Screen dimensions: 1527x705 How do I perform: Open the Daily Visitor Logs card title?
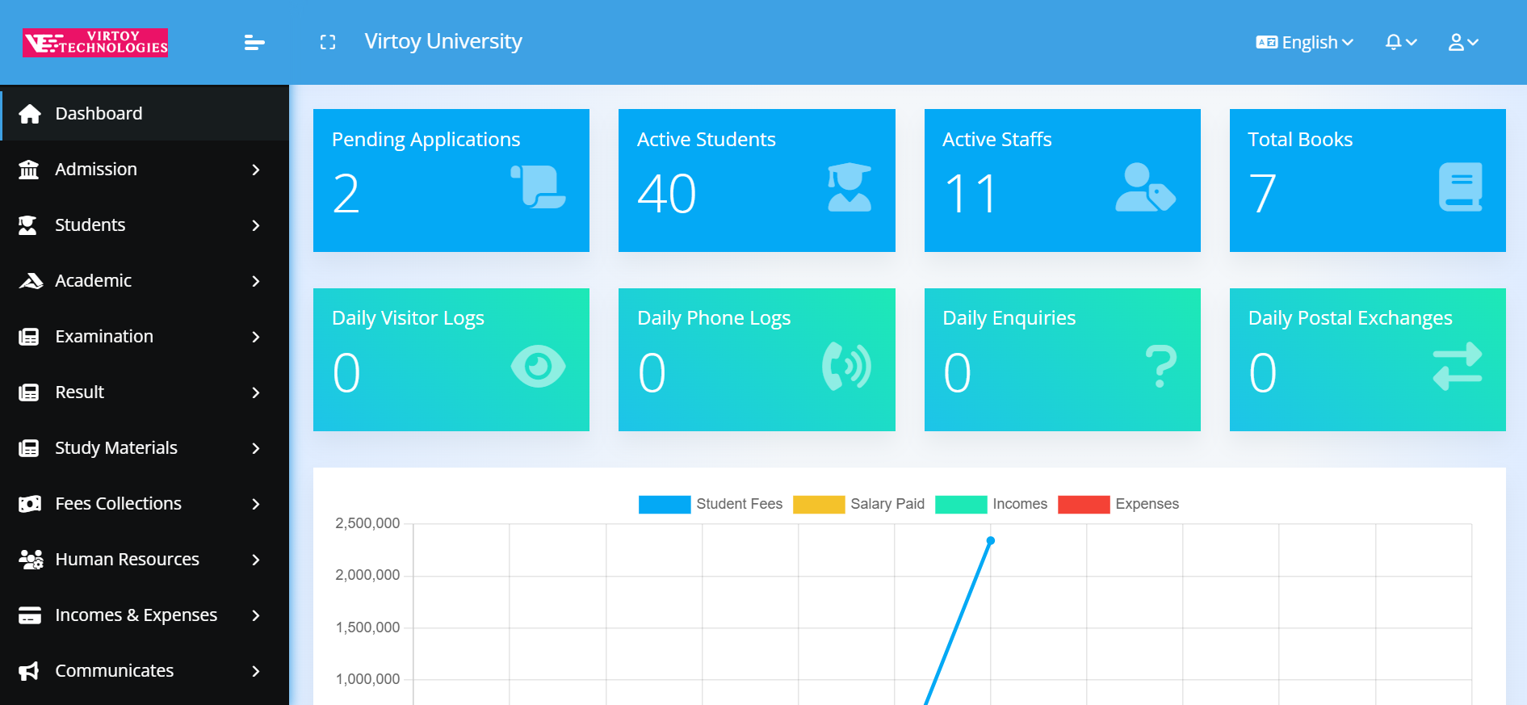[x=408, y=318]
